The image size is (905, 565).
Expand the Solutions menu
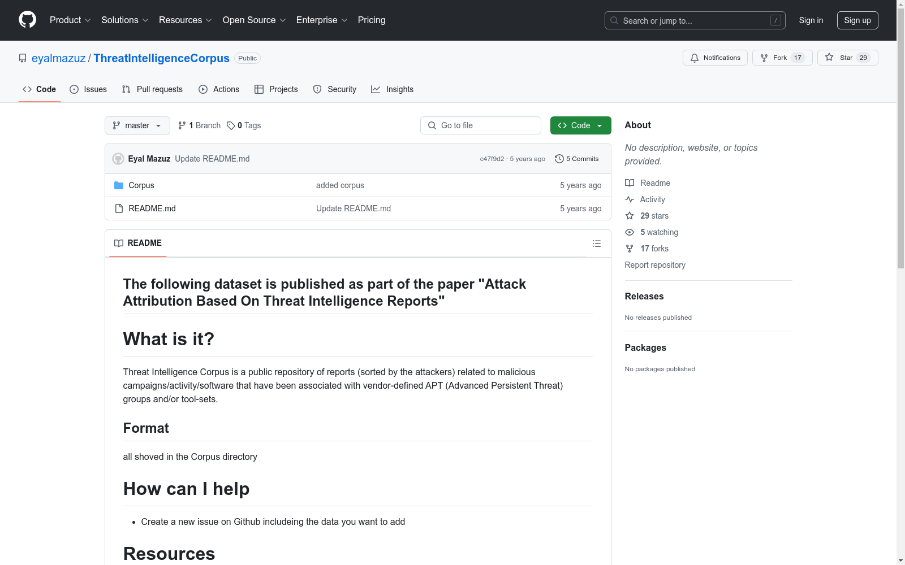tap(125, 20)
